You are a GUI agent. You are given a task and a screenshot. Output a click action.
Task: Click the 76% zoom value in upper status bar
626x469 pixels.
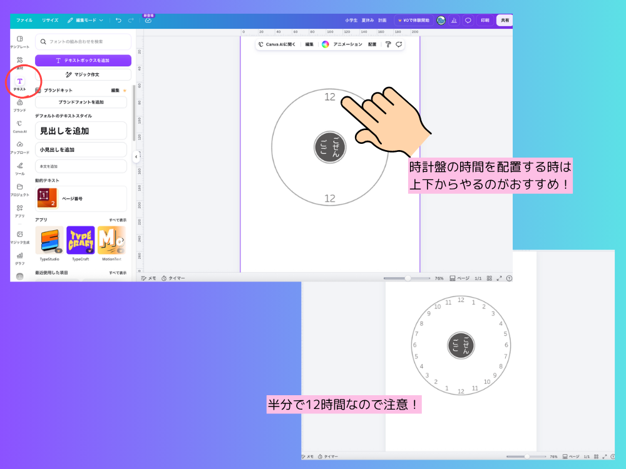[x=439, y=278]
